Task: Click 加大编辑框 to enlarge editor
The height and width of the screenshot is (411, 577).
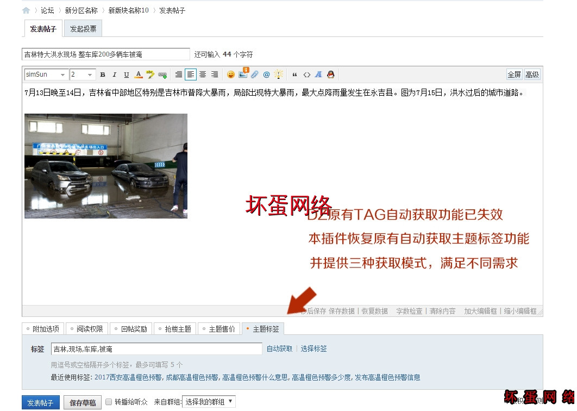Action: click(480, 311)
